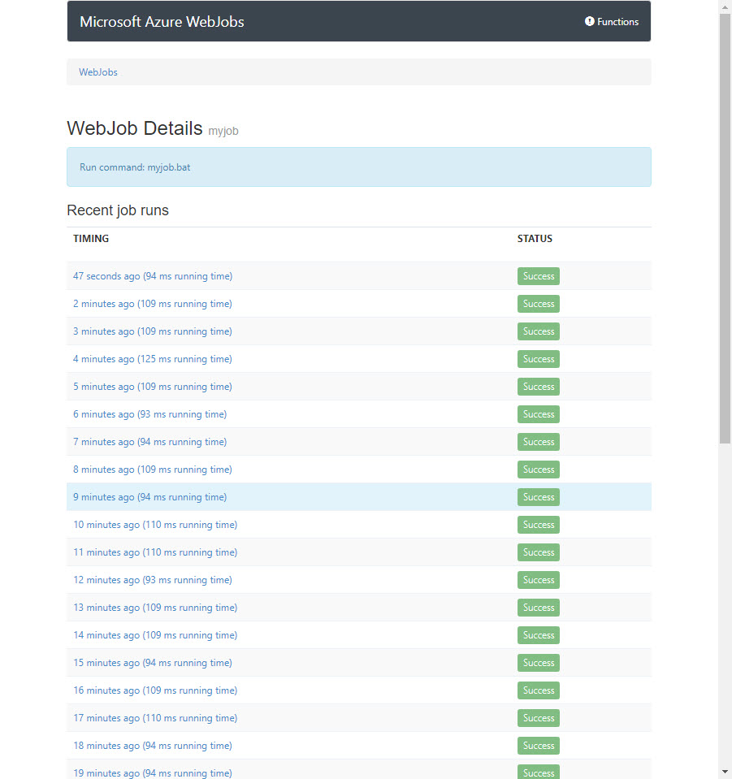Open the 12 minutes ago job run
The image size is (732, 779).
[x=153, y=580]
